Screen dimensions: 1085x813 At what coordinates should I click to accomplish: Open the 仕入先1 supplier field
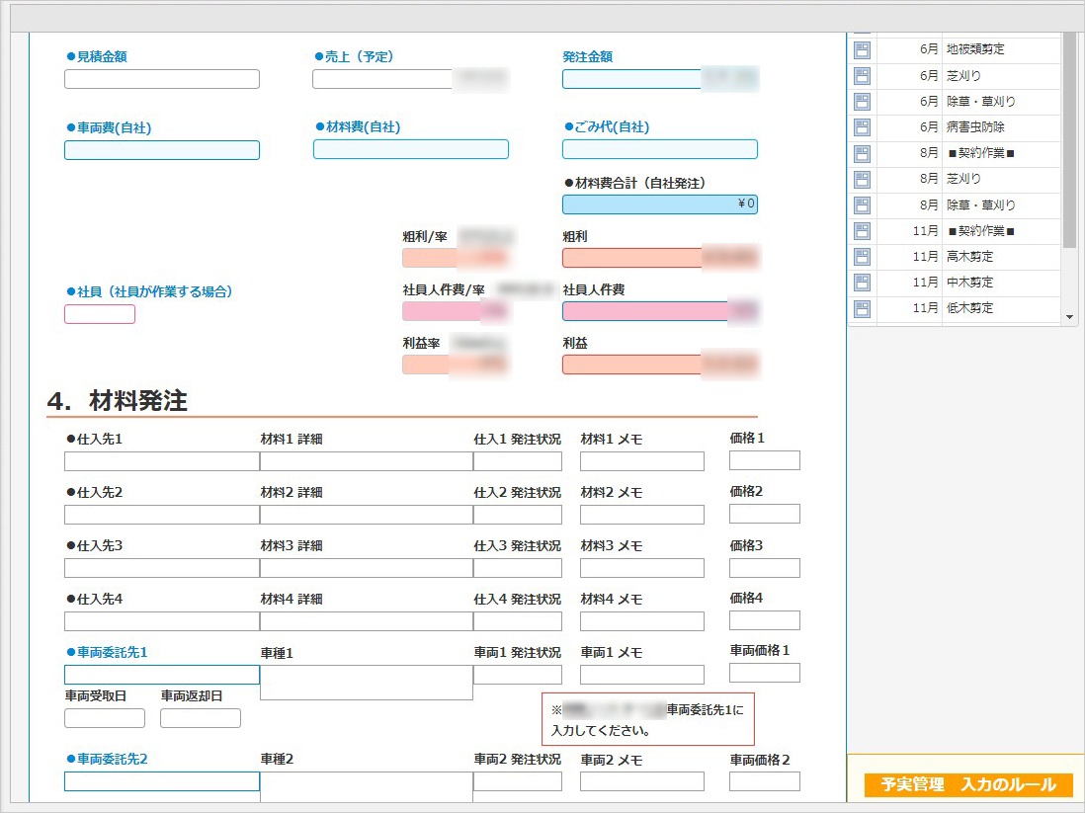pos(162,461)
